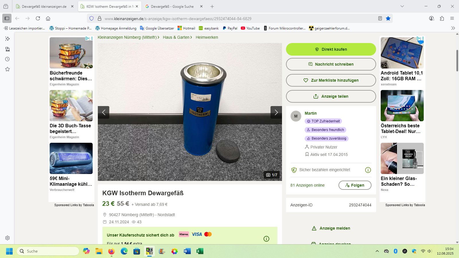Open geigerzaehlerforum bookmark
The height and width of the screenshot is (258, 459).
(329, 28)
